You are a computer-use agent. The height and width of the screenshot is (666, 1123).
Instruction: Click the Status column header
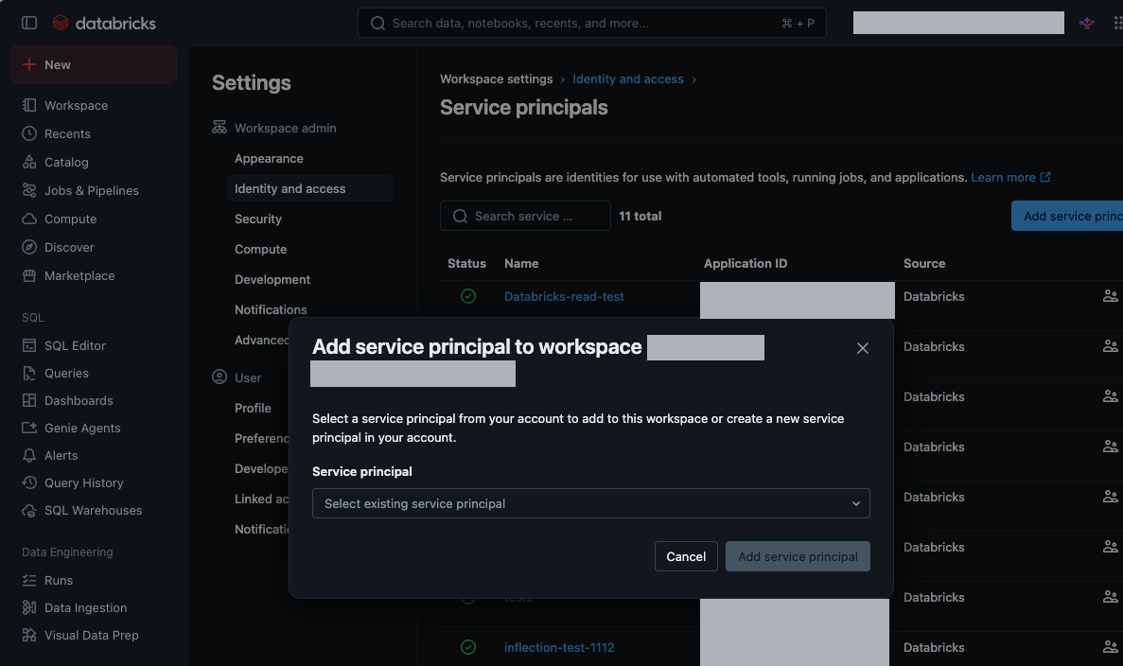[x=467, y=264]
